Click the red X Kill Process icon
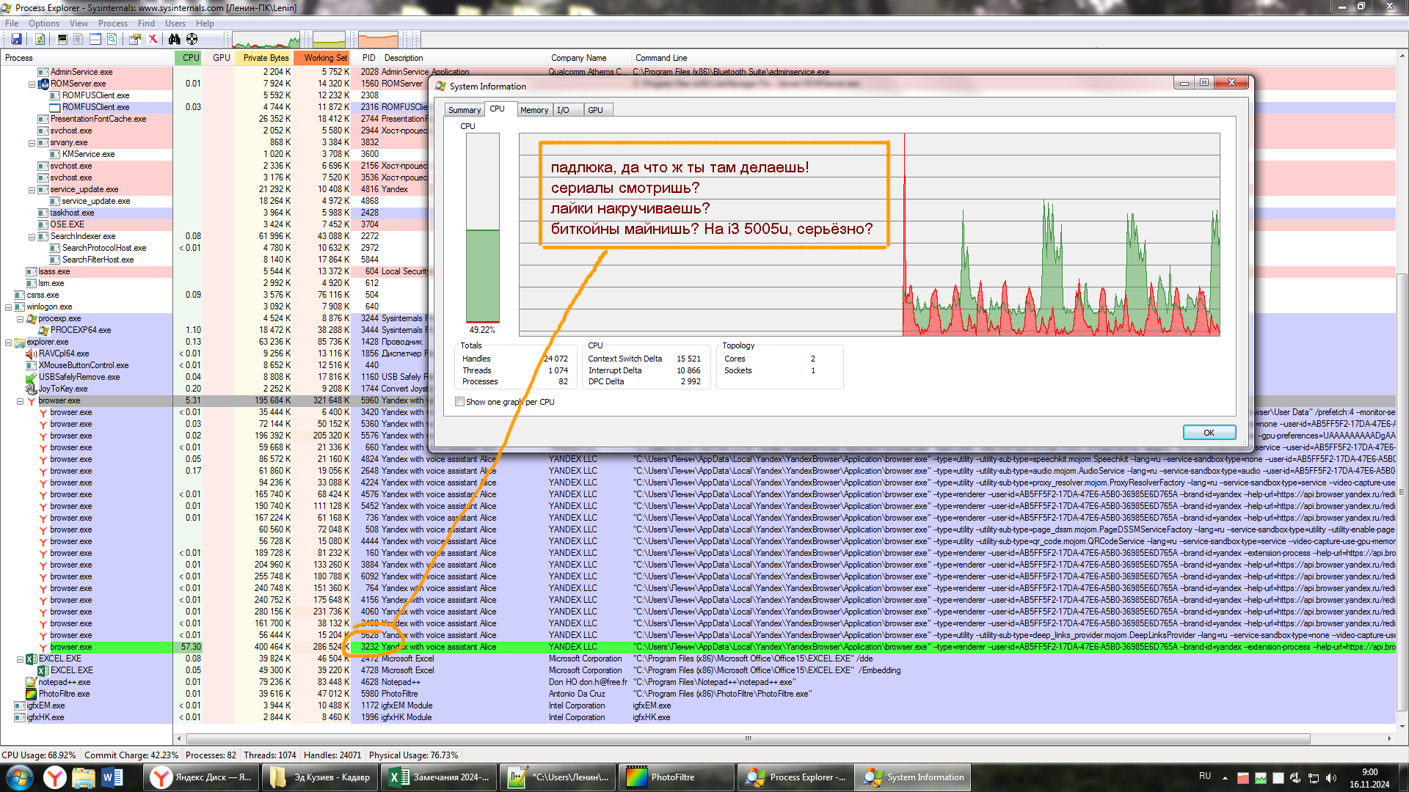 click(153, 39)
